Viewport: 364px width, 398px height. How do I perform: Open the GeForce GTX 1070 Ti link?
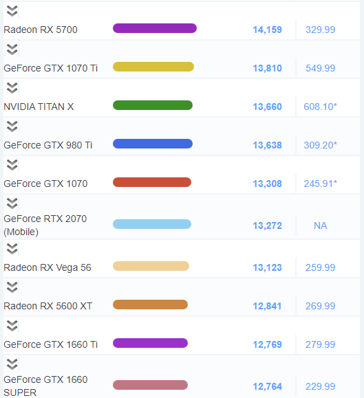50,68
